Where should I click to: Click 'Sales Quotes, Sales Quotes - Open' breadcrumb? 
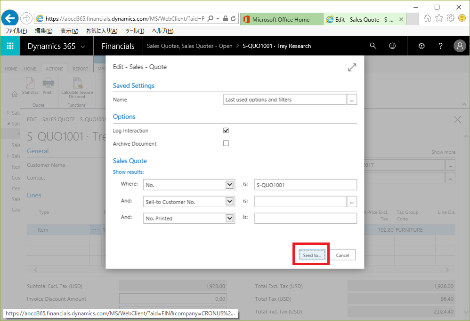pos(189,46)
